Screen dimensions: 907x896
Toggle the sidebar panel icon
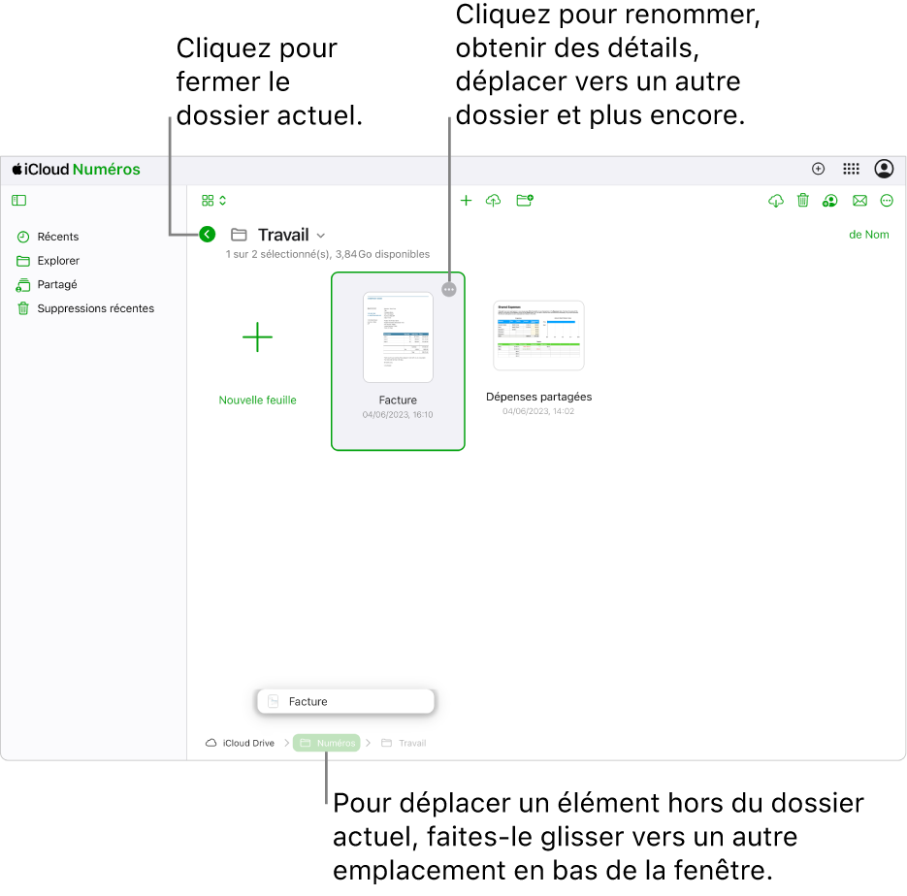[19, 201]
